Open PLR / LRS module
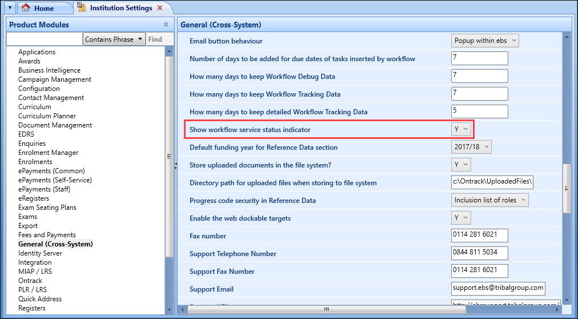The image size is (578, 319). pos(33,290)
